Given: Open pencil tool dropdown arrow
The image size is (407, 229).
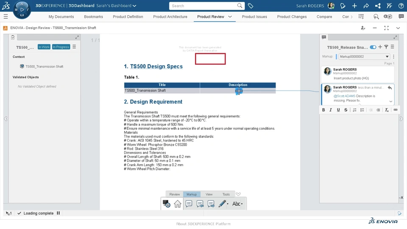Looking at the screenshot, I should [228, 204].
